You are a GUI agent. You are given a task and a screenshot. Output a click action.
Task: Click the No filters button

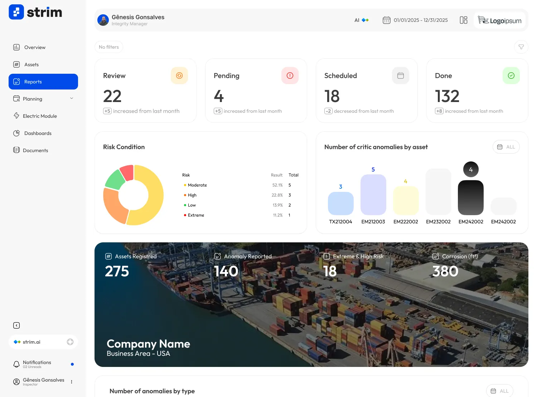109,47
